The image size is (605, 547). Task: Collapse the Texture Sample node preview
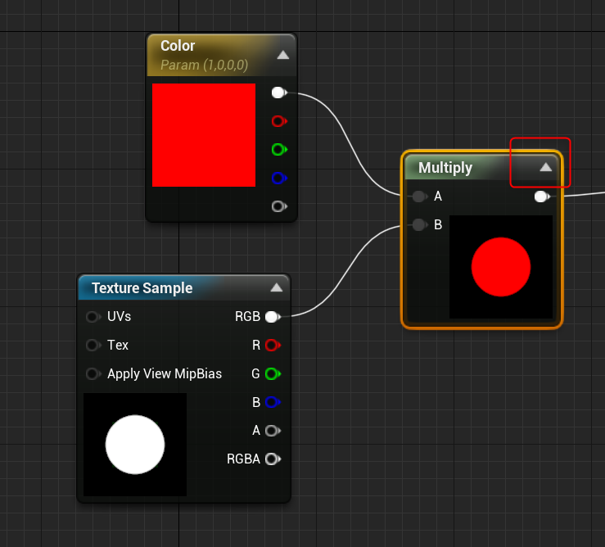(276, 287)
